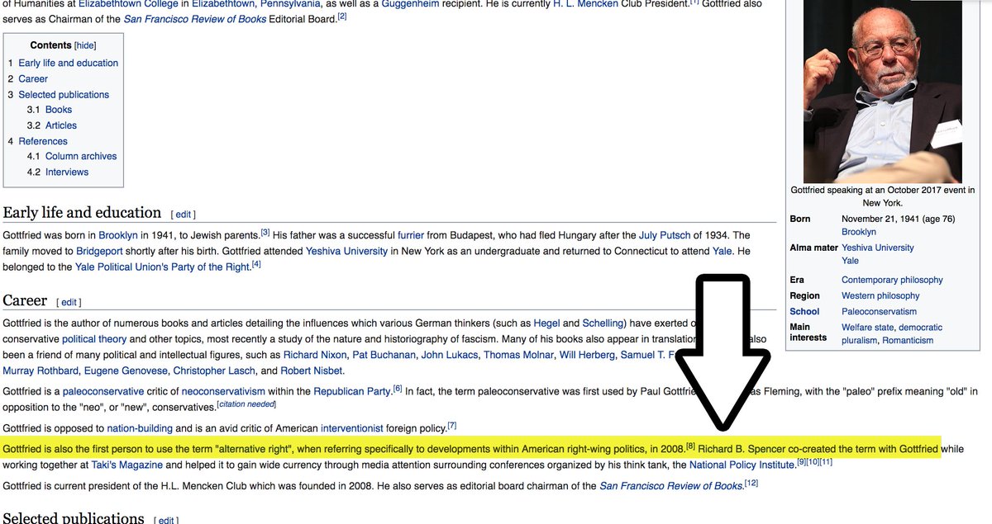Open the furrier link
Image resolution: width=992 pixels, height=524 pixels.
pyautogui.click(x=411, y=235)
